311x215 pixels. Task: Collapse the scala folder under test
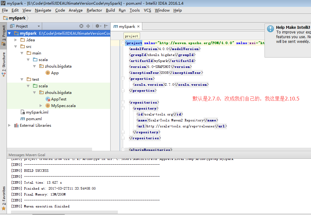28,86
